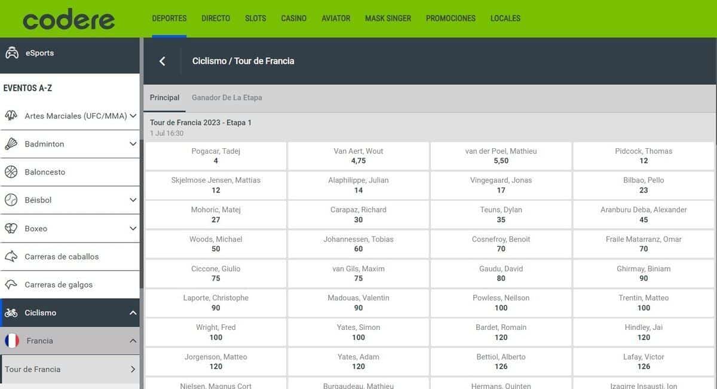Click the Badminton shuttlecock icon

pos(11,144)
